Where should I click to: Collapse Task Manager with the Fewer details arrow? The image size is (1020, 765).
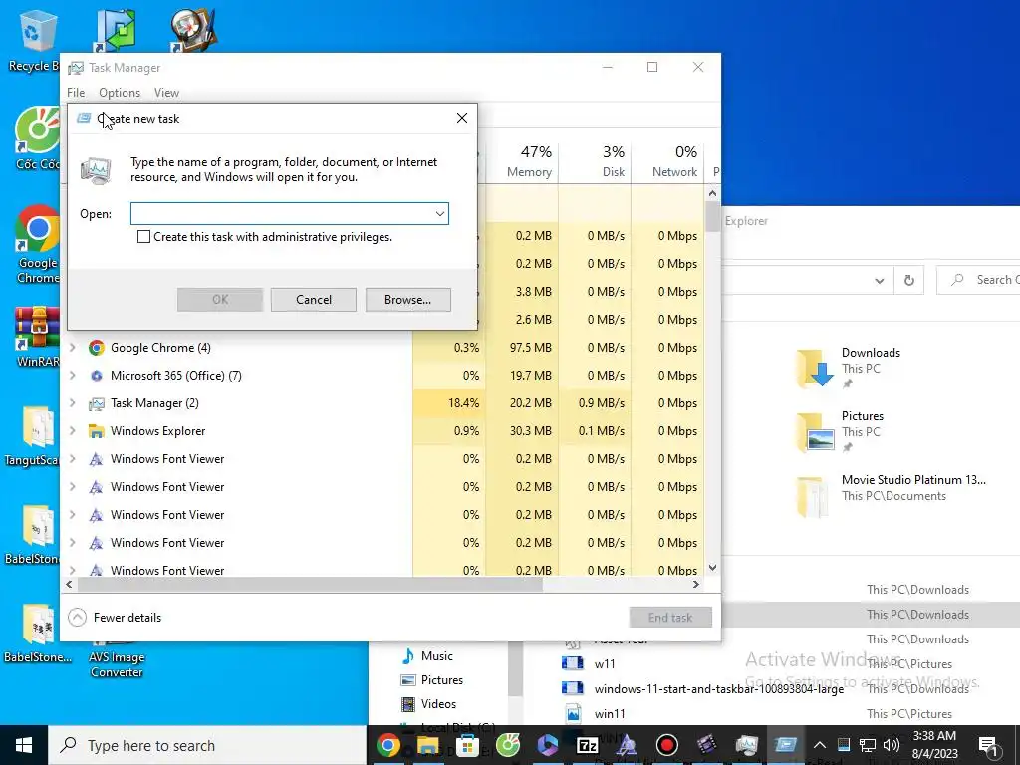(77, 618)
